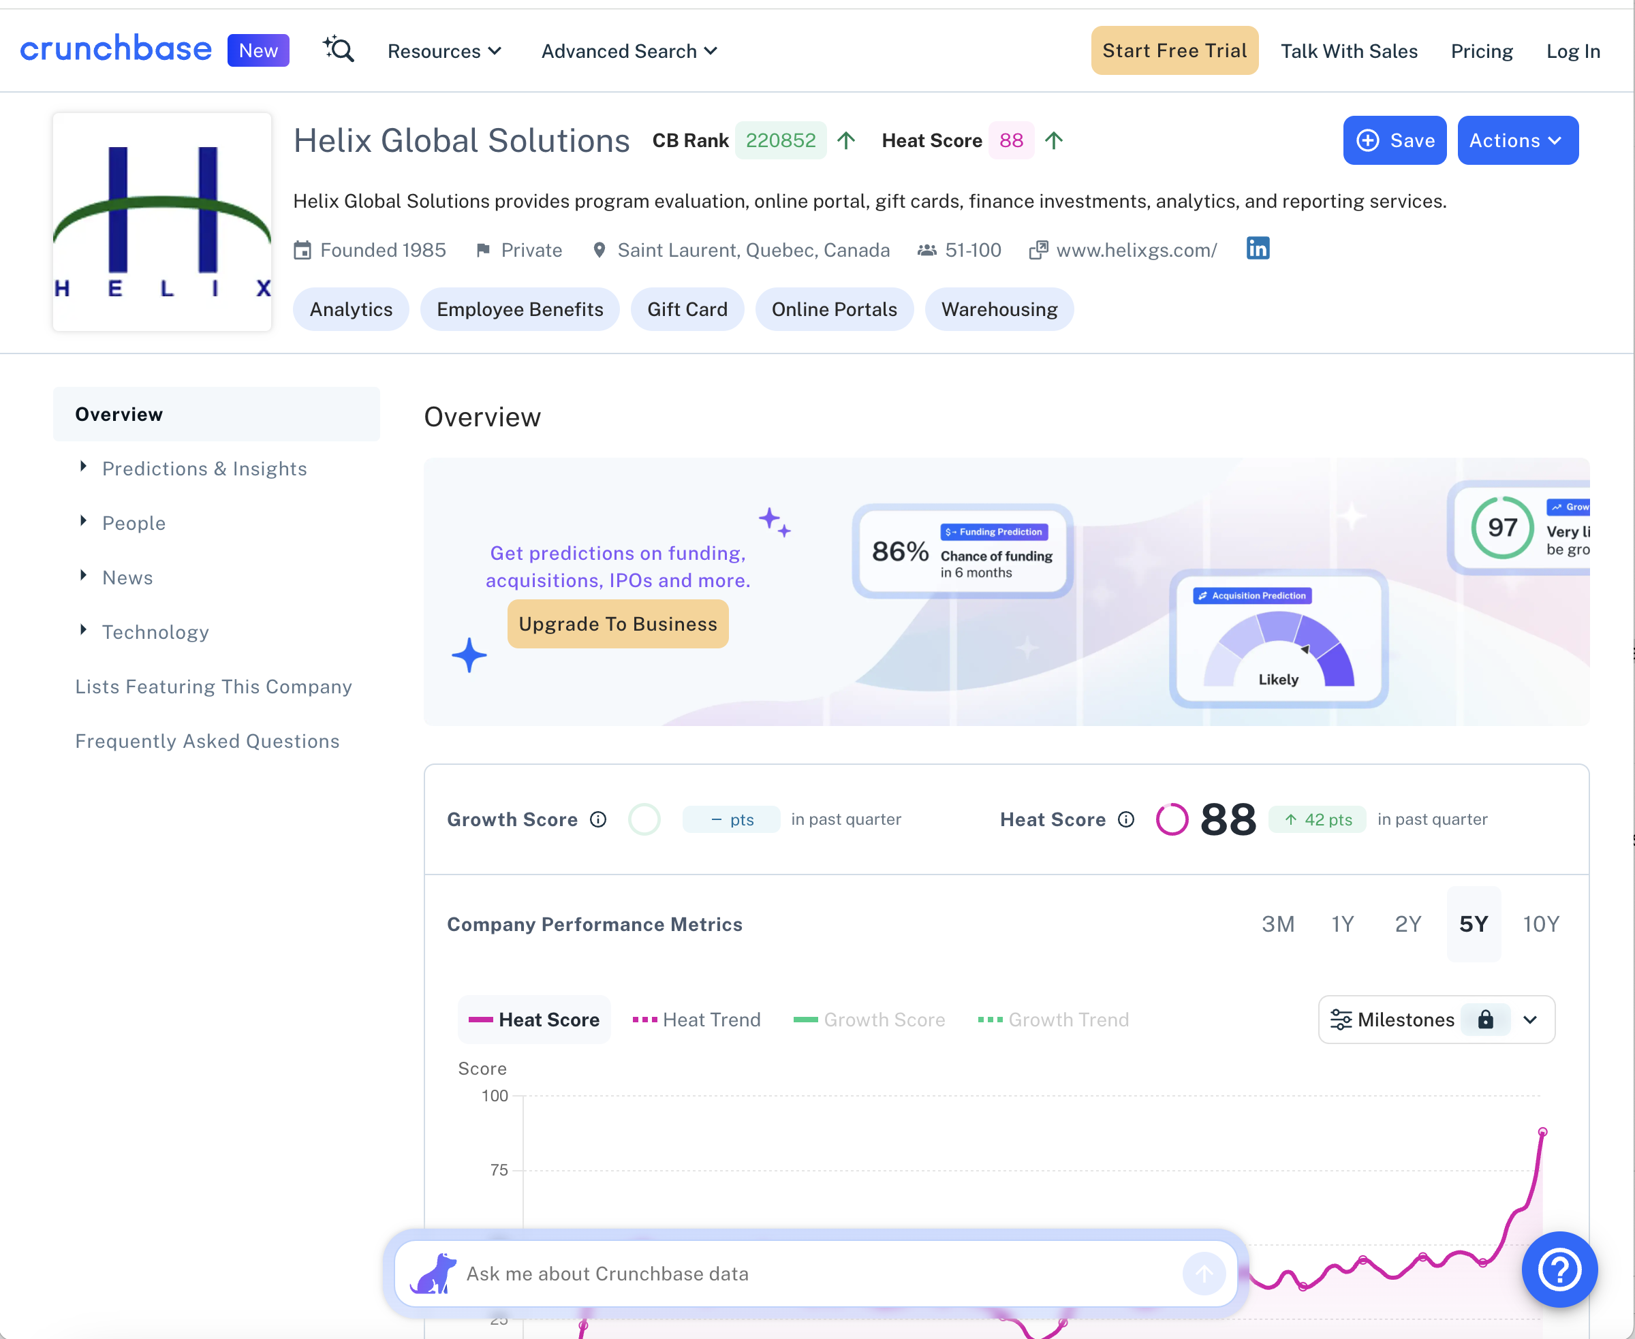This screenshot has height=1339, width=1635.
Task: Open the company LinkedIn profile icon
Action: pyautogui.click(x=1258, y=249)
